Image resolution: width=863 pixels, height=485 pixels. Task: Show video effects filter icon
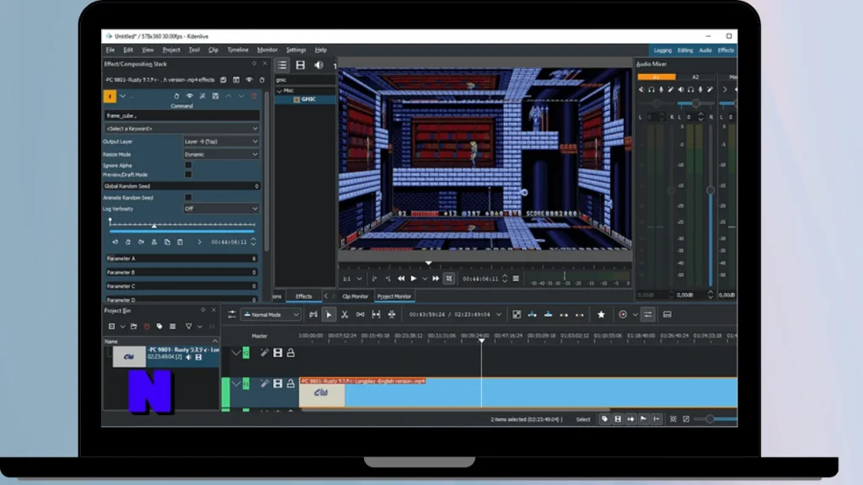coord(300,66)
